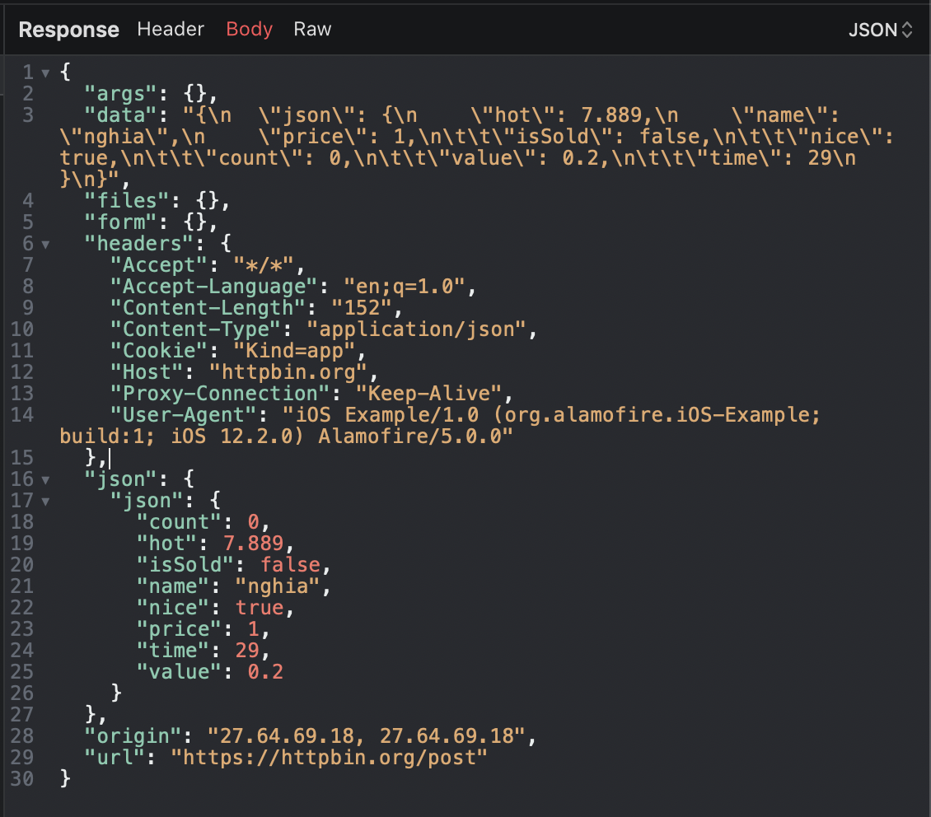Viewport: 931px width, 817px height.
Task: Collapse the root object on line 1
Action: tap(45, 73)
